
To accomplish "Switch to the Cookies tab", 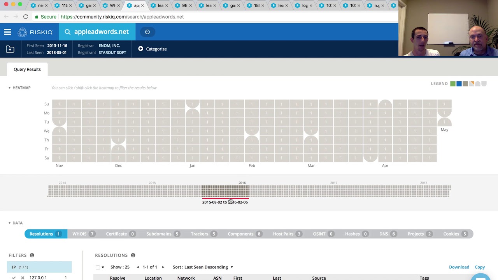I will 455,234.
